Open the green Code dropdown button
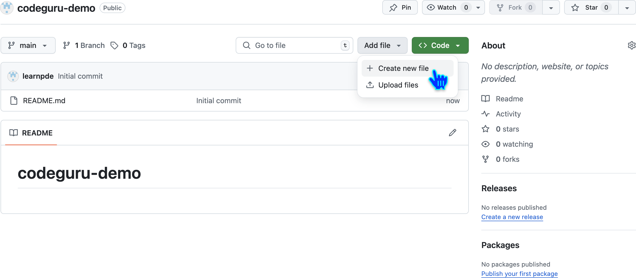This screenshot has height=278, width=636. point(440,45)
